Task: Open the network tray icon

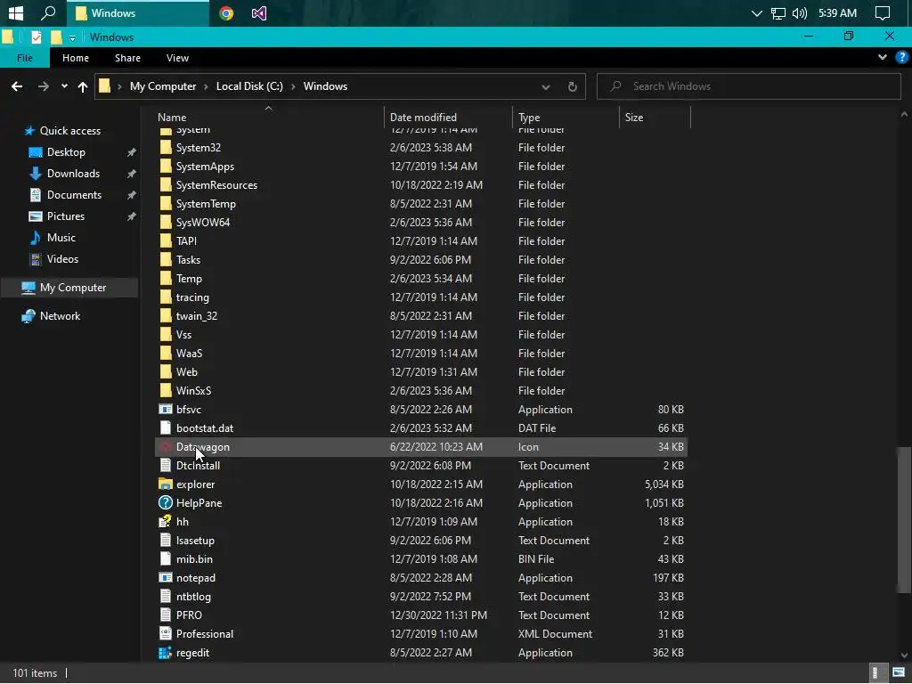Action: (x=778, y=12)
